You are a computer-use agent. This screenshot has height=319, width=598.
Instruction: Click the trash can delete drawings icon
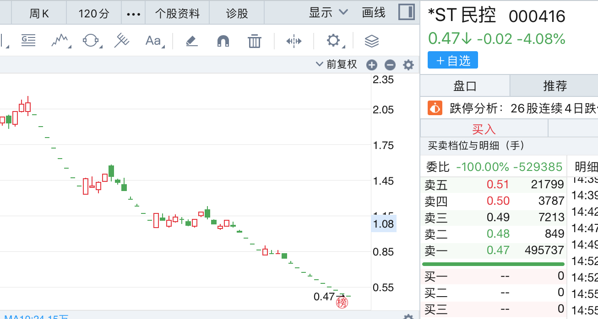pyautogui.click(x=254, y=42)
